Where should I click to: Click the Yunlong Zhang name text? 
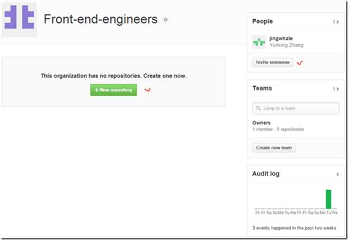click(x=286, y=45)
